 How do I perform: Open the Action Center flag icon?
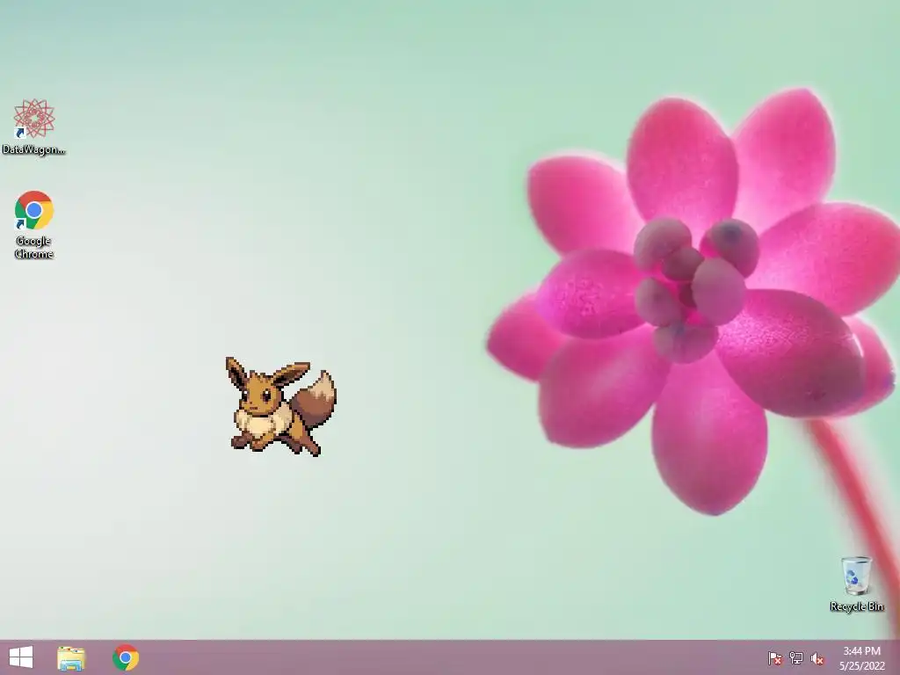(775, 657)
